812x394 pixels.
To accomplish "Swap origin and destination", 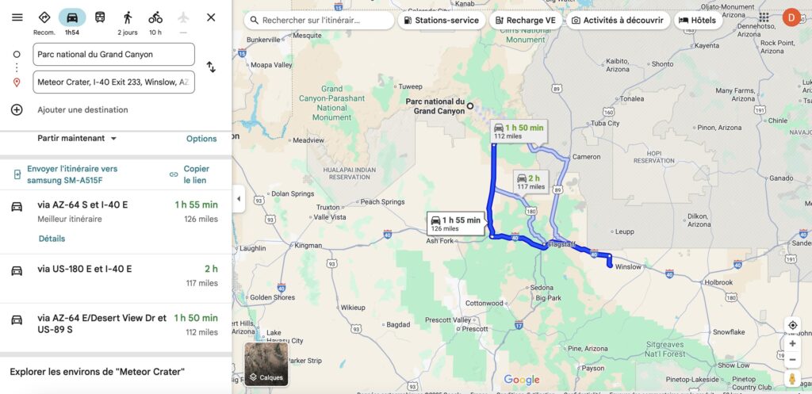I will click(x=211, y=67).
